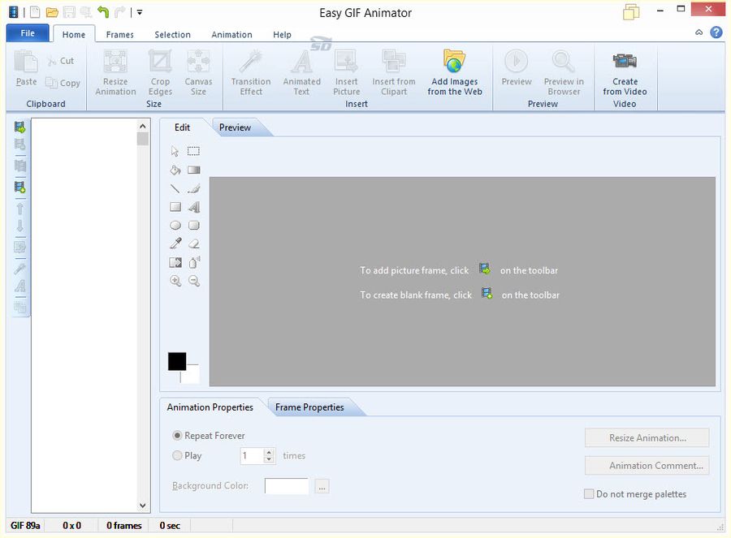Click the Save floppy icon in quick access toolbar
This screenshot has width=731, height=538.
(69, 12)
